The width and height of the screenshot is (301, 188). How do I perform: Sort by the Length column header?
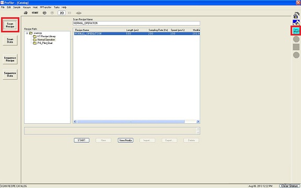[136, 30]
